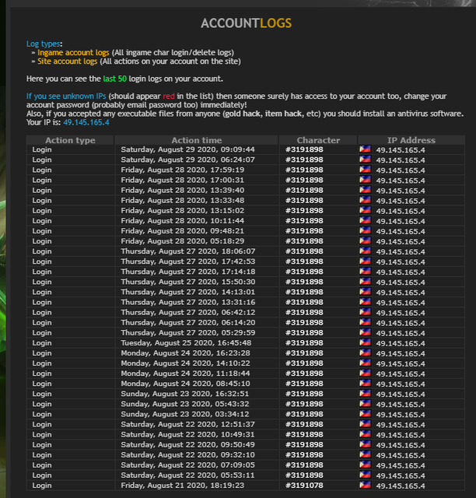The height and width of the screenshot is (498, 476).
Task: Click flag icon in the August 27 15:50:30 row
Action: 365,281
